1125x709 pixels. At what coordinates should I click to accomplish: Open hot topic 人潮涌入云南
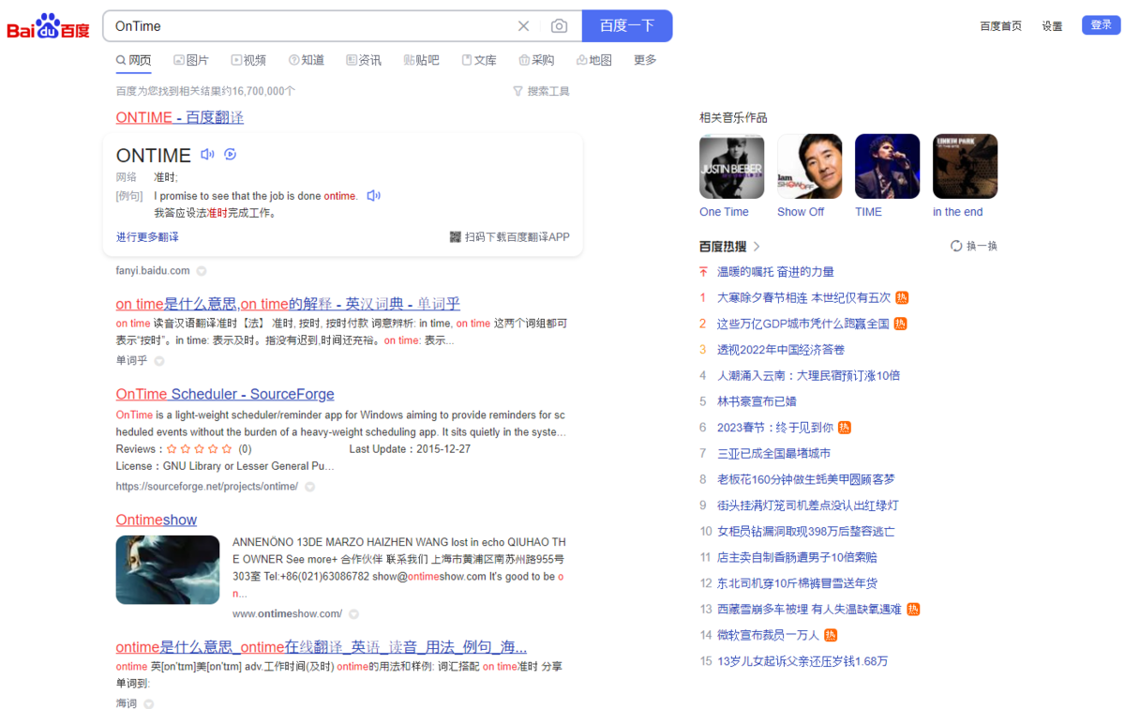(808, 375)
